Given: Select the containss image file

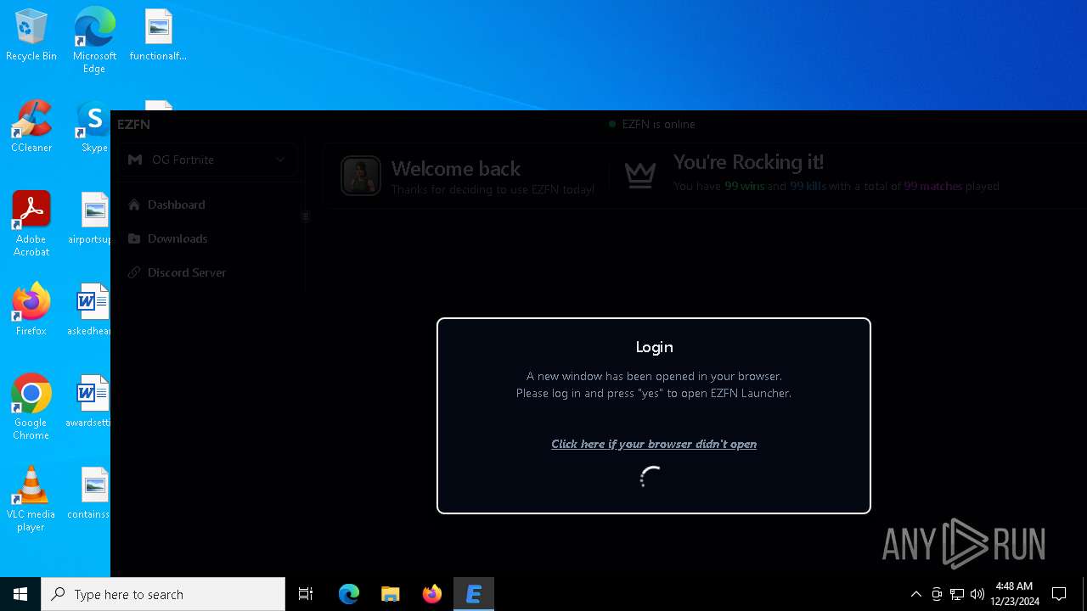Looking at the screenshot, I should [x=89, y=493].
